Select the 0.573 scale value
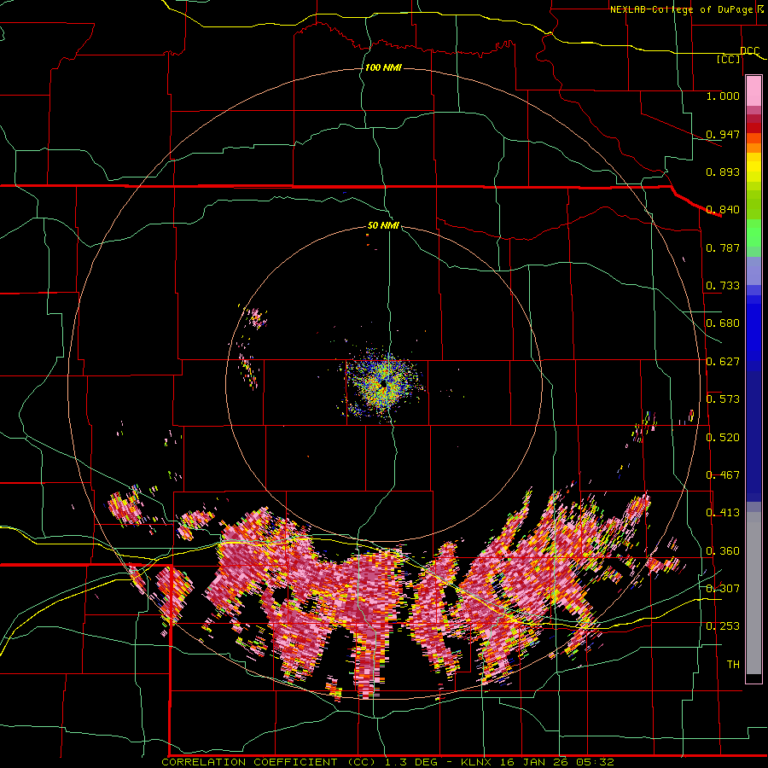 pyautogui.click(x=723, y=399)
